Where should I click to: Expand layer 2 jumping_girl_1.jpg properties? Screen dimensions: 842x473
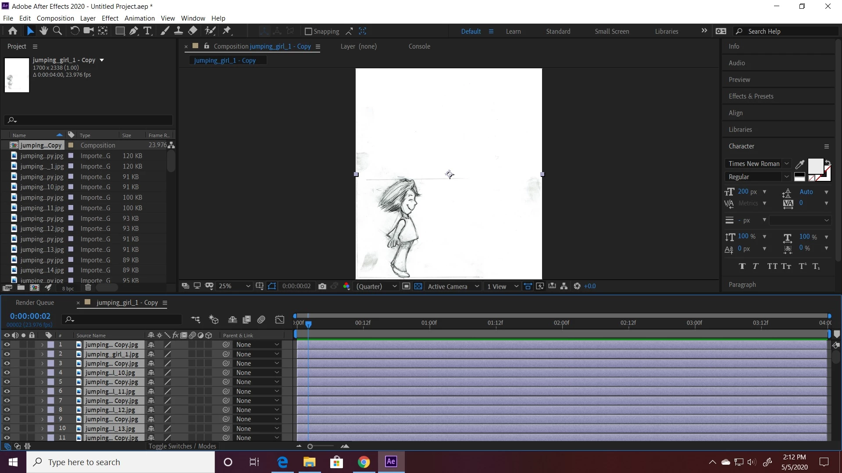[43, 354]
